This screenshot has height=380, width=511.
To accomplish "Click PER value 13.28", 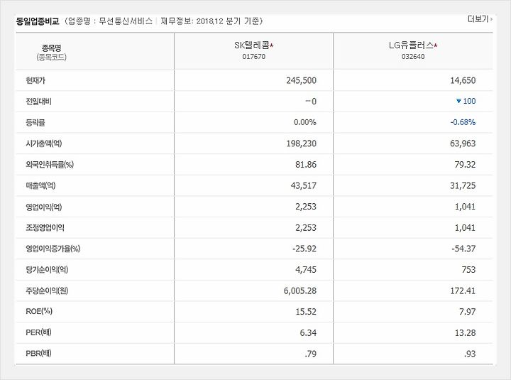I will 465,332.
